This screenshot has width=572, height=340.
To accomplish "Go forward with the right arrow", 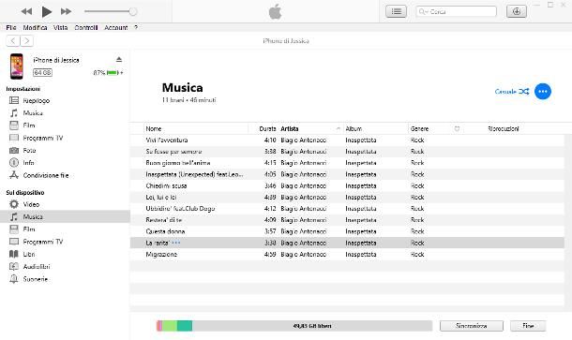I will coord(26,41).
